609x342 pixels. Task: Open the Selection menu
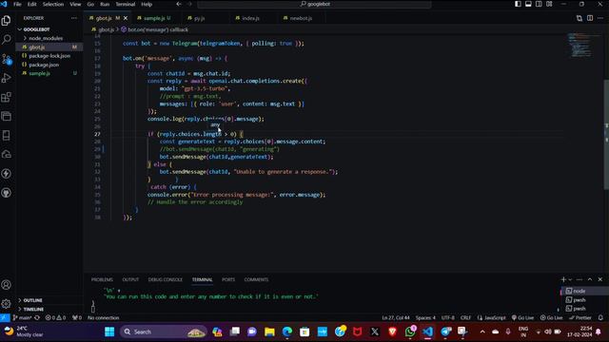pos(53,4)
